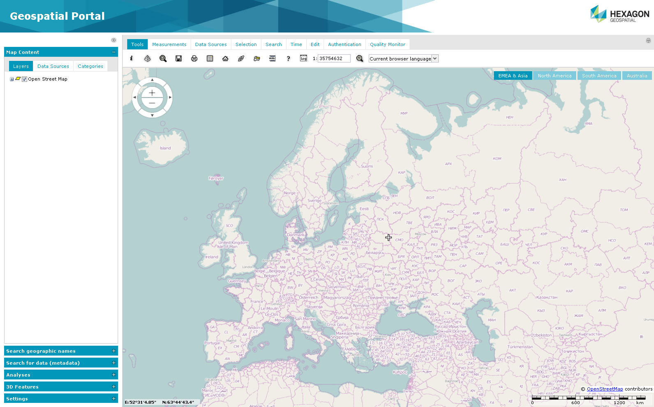Screen dimensions: 654x407
Task: Switch to the Measurements tab
Action: tap(169, 44)
